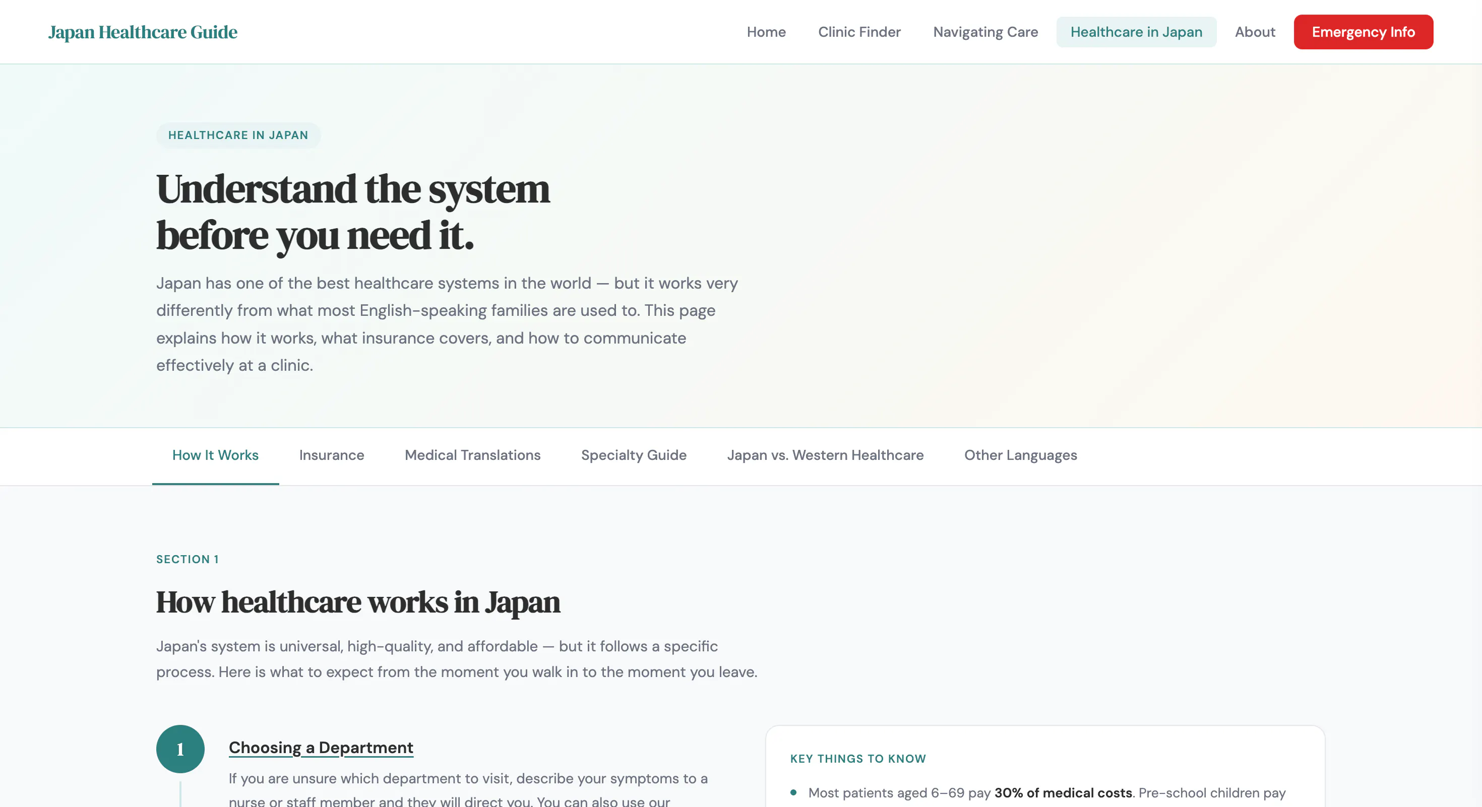Switch to the How It Works tab
This screenshot has height=807, width=1482.
215,455
